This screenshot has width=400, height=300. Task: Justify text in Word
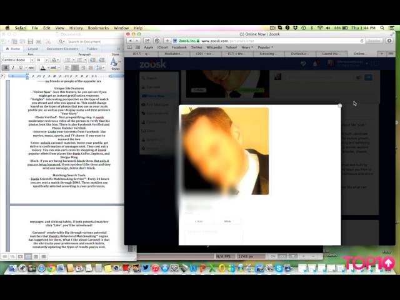(x=91, y=67)
